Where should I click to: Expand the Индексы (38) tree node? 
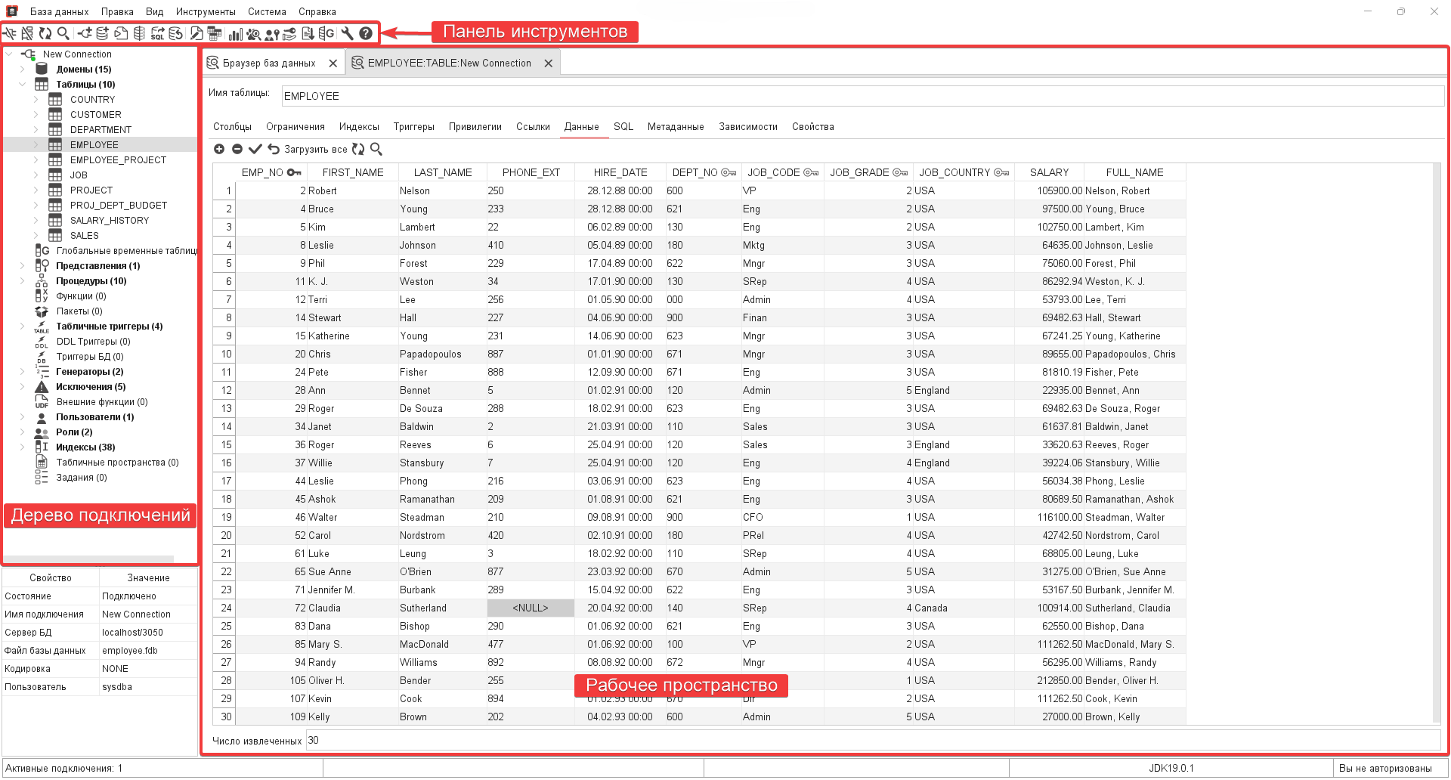coord(22,447)
